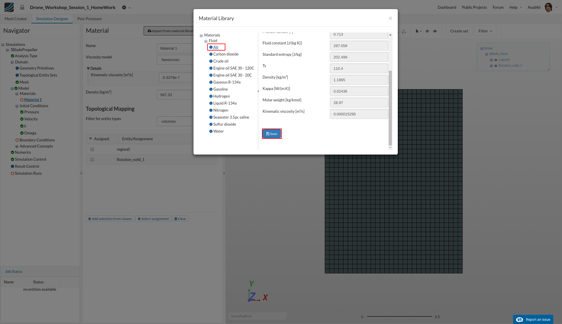The height and width of the screenshot is (324, 562).
Task: Open the Mesh Creator tab
Action: tap(16, 19)
